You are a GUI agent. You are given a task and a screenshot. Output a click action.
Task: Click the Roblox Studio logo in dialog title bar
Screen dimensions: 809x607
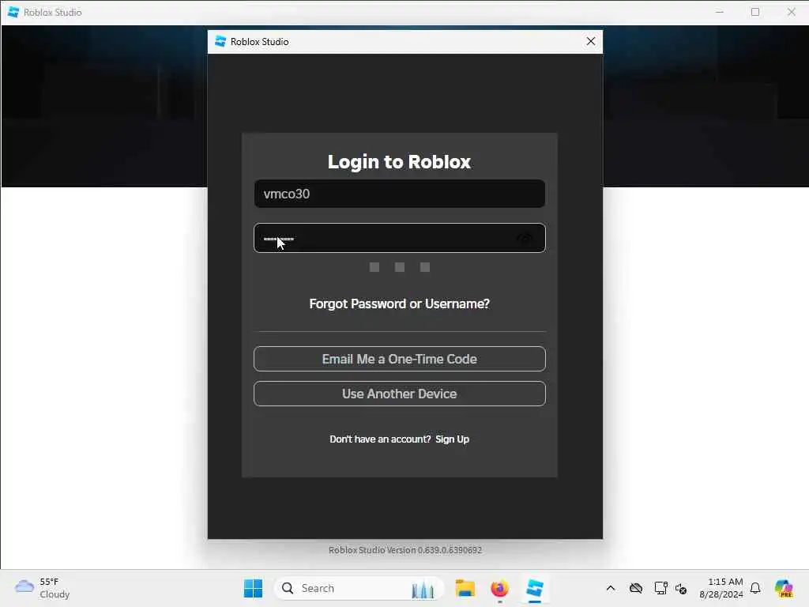(220, 41)
